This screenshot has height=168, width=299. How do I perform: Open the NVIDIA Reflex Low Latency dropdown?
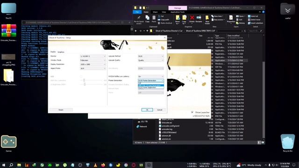151,77
